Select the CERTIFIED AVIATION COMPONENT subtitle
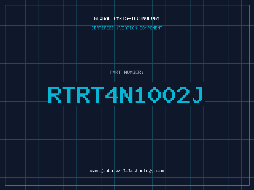Viewport: 254px width, 190px height. [127, 28]
